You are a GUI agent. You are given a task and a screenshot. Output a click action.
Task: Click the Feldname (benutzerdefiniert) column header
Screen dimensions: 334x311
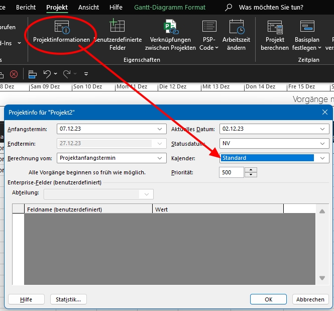click(x=88, y=210)
